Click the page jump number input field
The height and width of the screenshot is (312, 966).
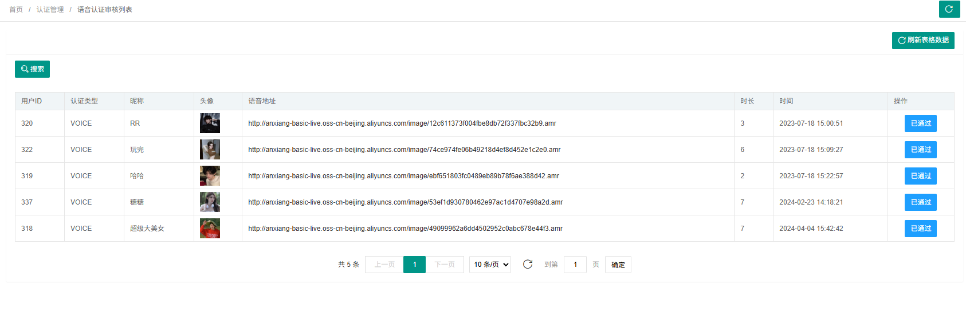point(575,265)
